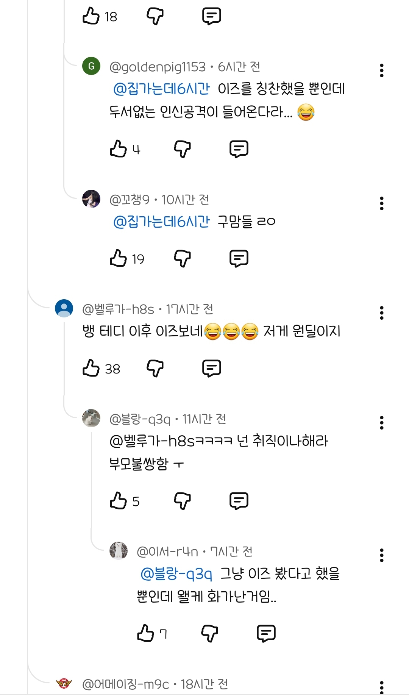This screenshot has height=700, width=409.
Task: Open options menu for @goldenpig1153 comment
Action: coord(381,70)
